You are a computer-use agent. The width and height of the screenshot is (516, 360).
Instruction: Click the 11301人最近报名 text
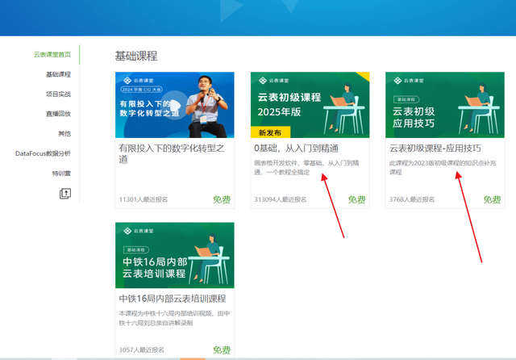pos(144,199)
